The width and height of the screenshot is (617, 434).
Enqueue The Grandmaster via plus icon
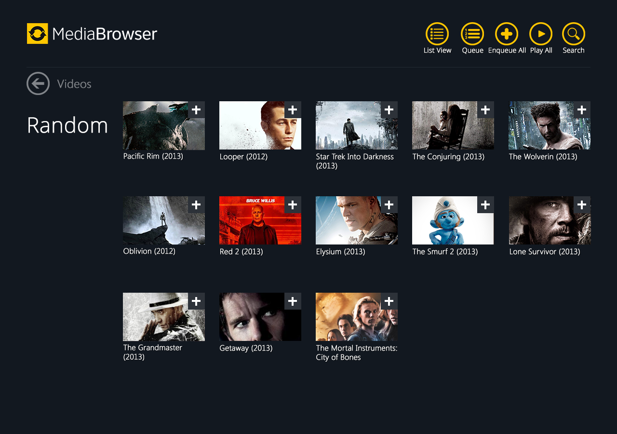point(196,301)
